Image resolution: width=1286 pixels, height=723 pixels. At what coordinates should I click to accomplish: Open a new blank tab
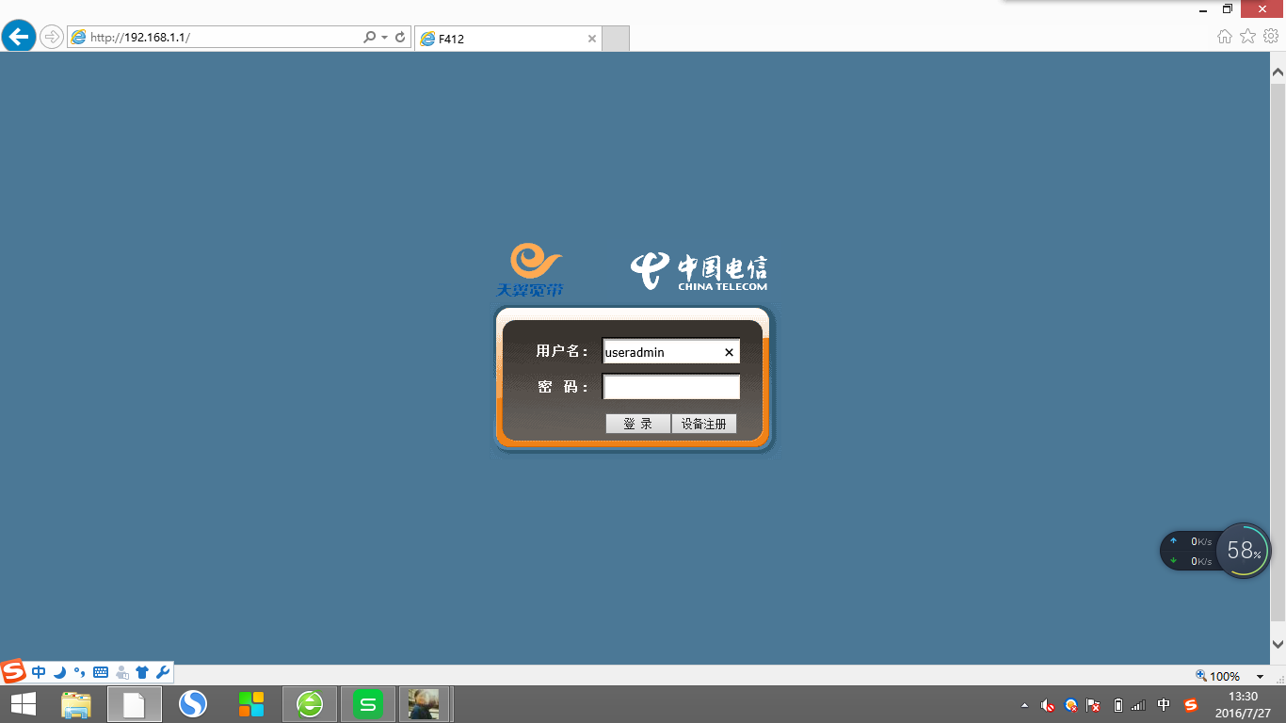click(x=615, y=39)
